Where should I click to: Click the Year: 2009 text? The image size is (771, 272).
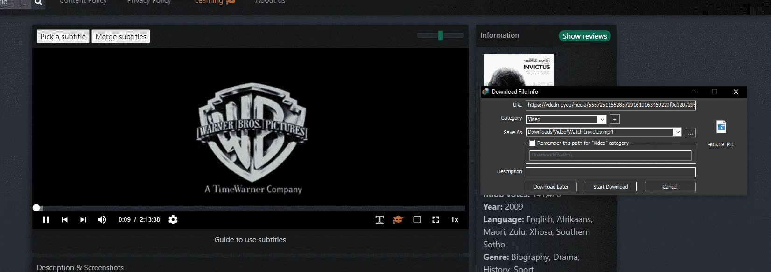point(503,207)
